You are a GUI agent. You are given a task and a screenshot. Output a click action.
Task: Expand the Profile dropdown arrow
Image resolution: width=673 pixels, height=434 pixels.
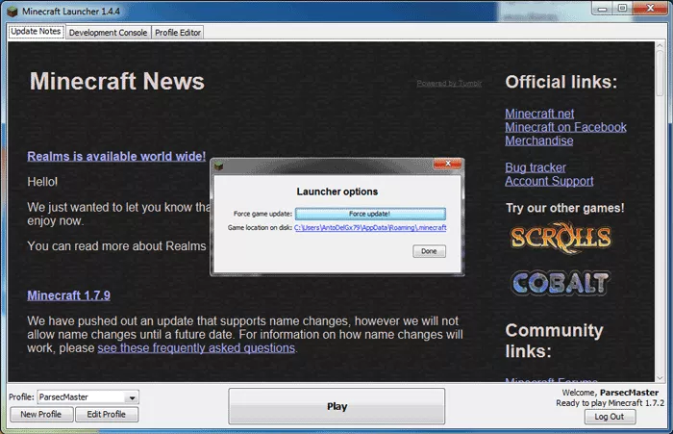(133, 397)
